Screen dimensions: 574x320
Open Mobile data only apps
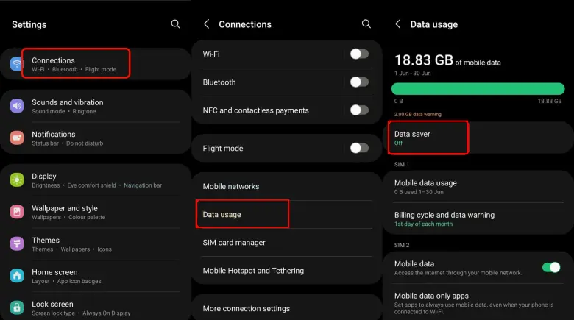pos(478,303)
